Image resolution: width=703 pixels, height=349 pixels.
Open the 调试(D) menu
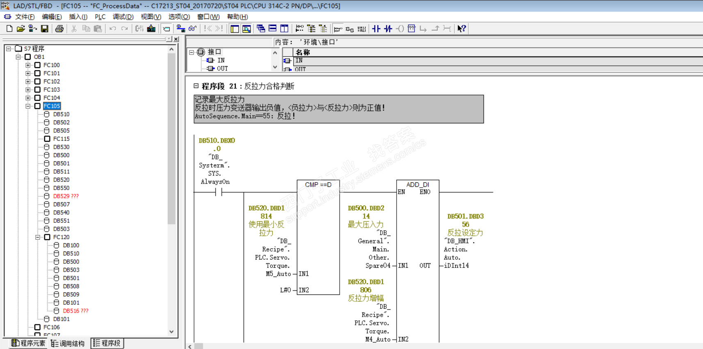point(123,17)
